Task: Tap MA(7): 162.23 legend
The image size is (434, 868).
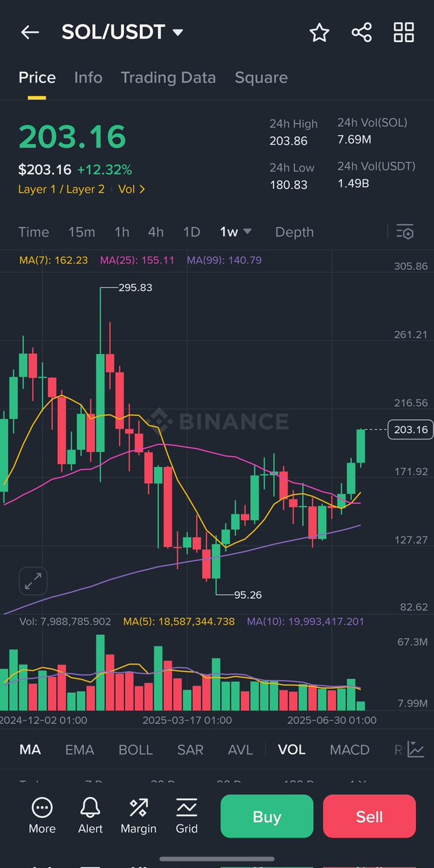Action: 53,260
